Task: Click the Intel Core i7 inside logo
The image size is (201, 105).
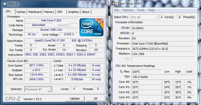Action: coord(91,27)
